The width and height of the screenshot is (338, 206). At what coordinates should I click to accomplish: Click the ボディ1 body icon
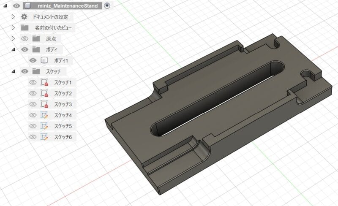[44, 60]
